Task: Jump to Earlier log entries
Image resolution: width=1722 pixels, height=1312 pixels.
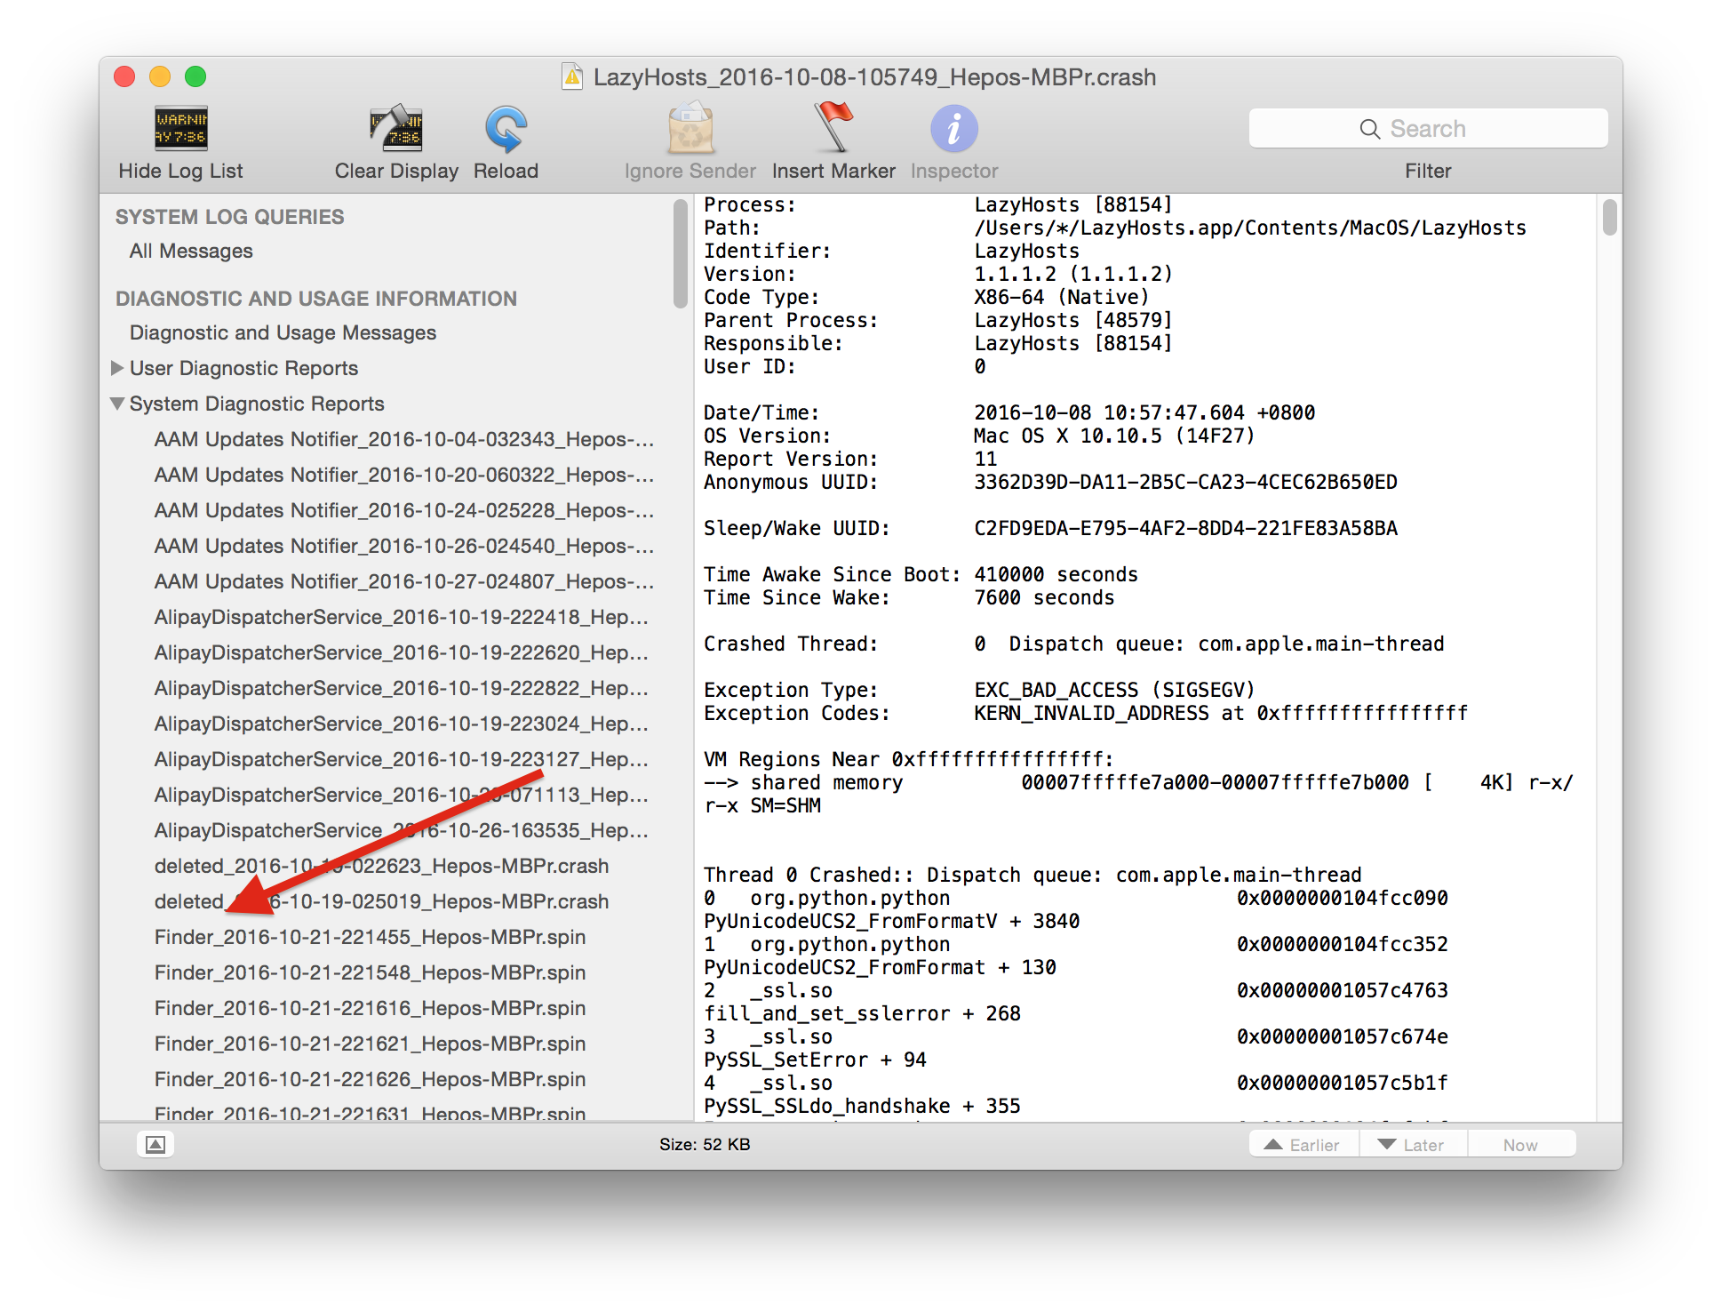Action: tap(1303, 1145)
